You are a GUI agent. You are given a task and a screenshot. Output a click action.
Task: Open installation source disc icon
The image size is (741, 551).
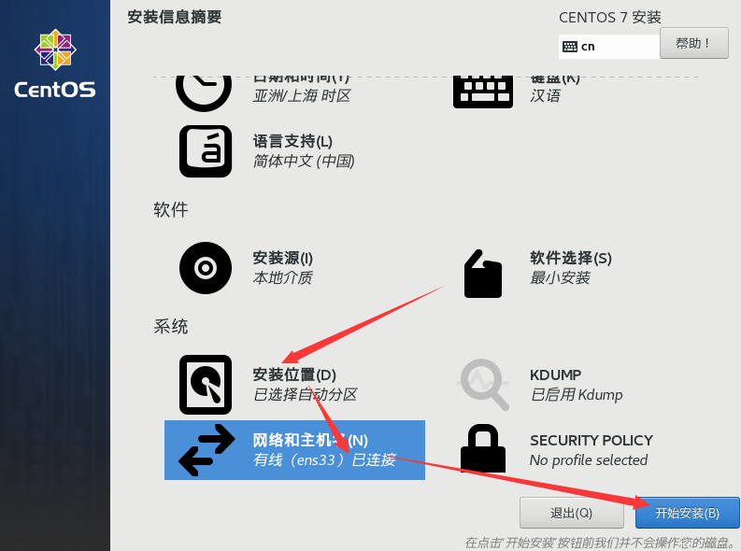tap(206, 268)
